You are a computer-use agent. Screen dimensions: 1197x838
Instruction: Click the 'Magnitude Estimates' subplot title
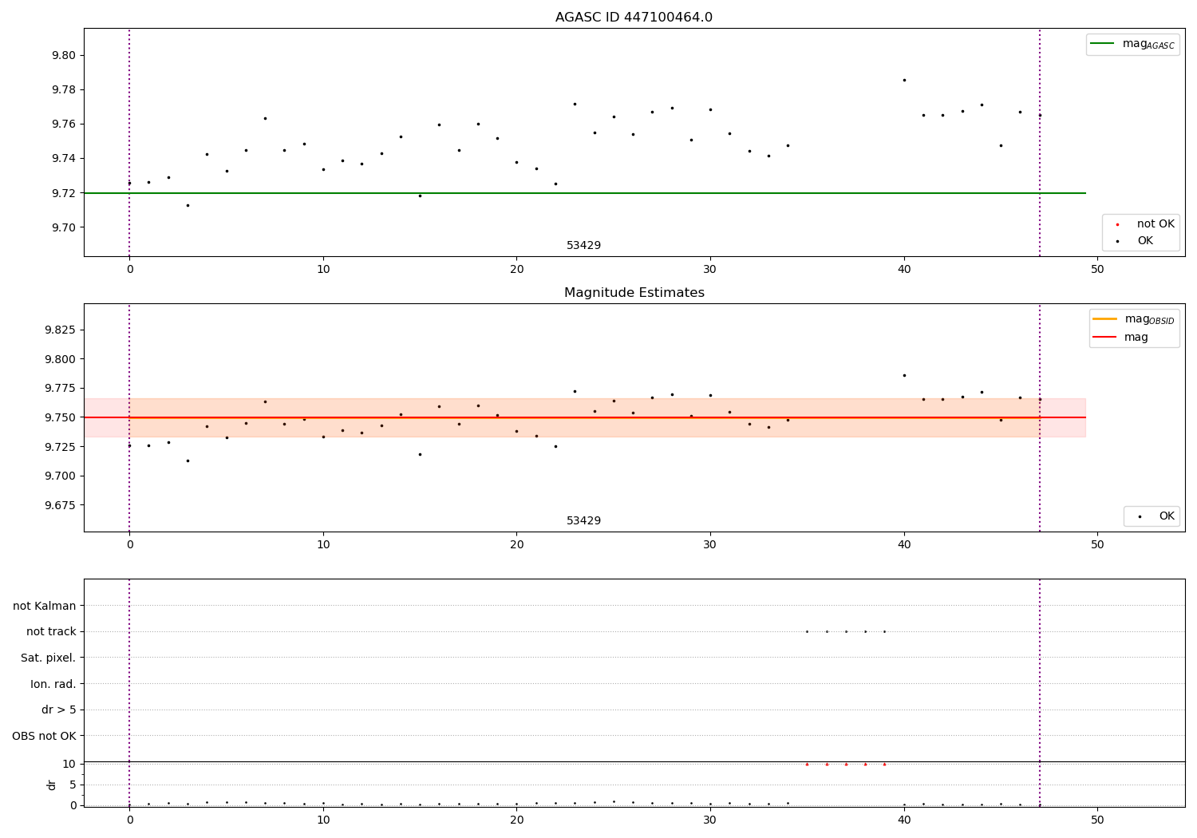click(634, 293)
